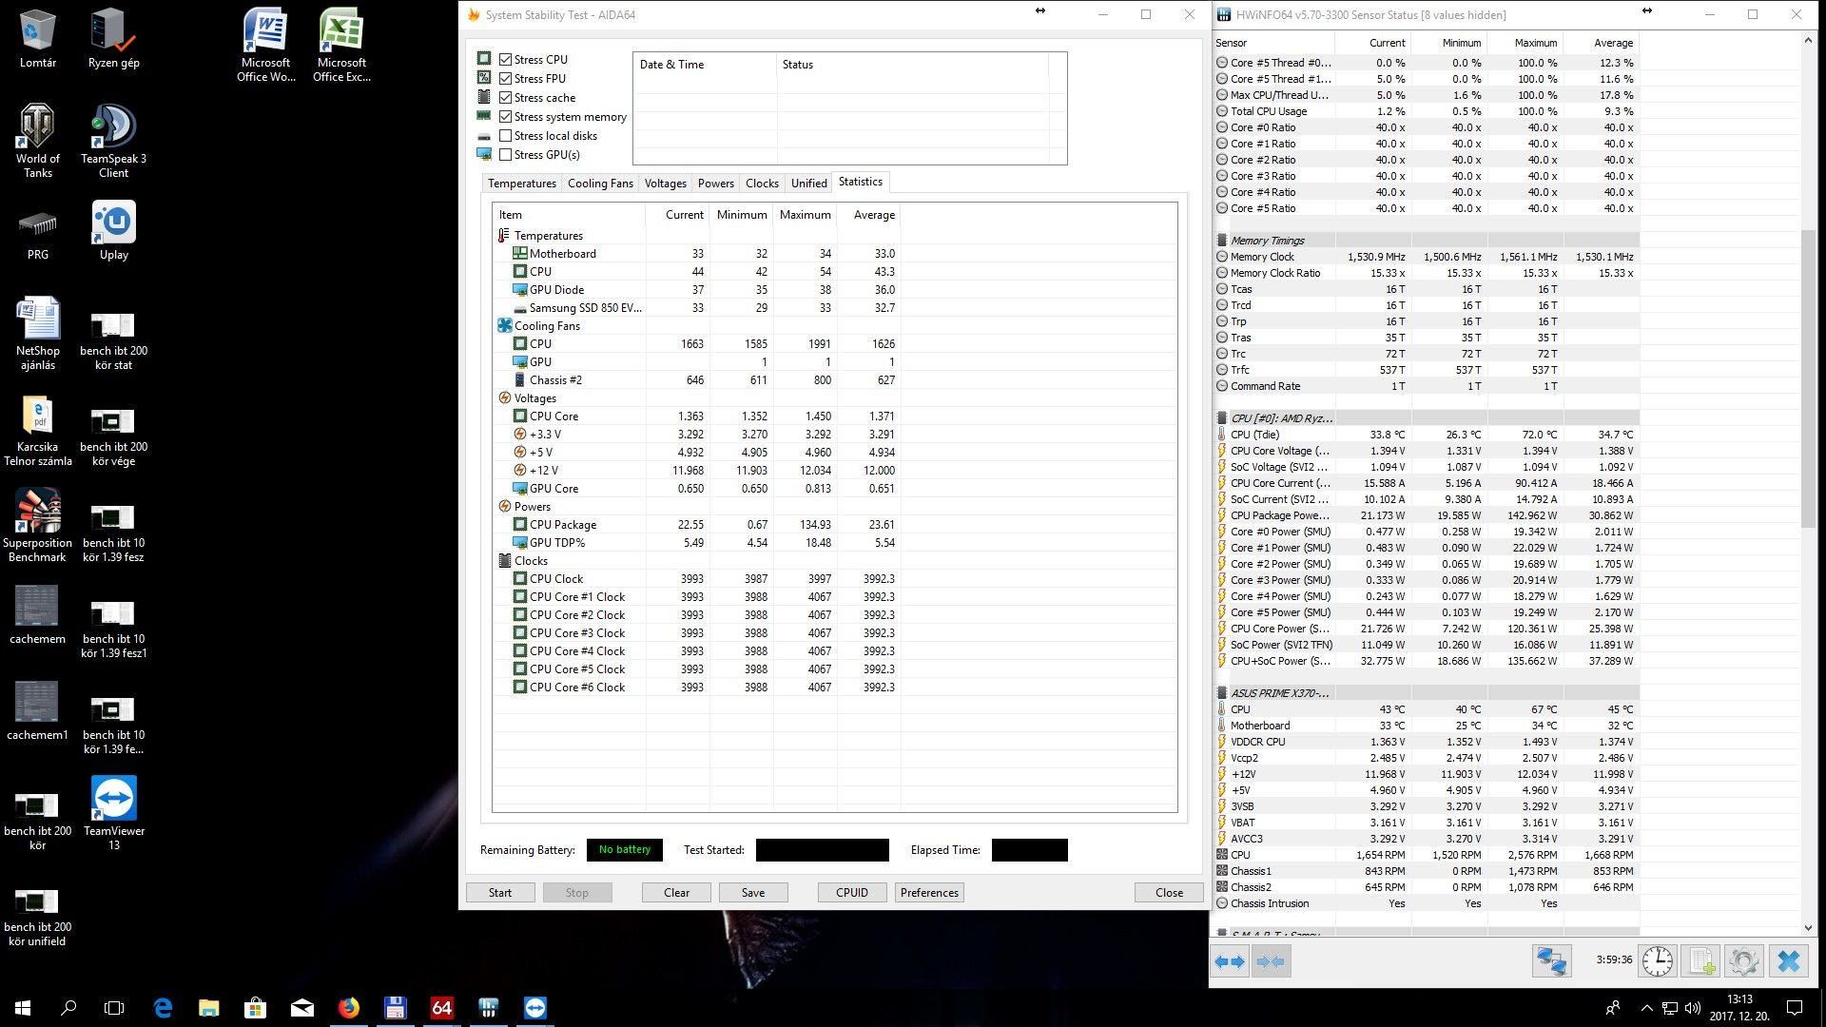Click the HWiNFO blue X close icon
The height and width of the screenshot is (1027, 1826).
pos(1789,961)
